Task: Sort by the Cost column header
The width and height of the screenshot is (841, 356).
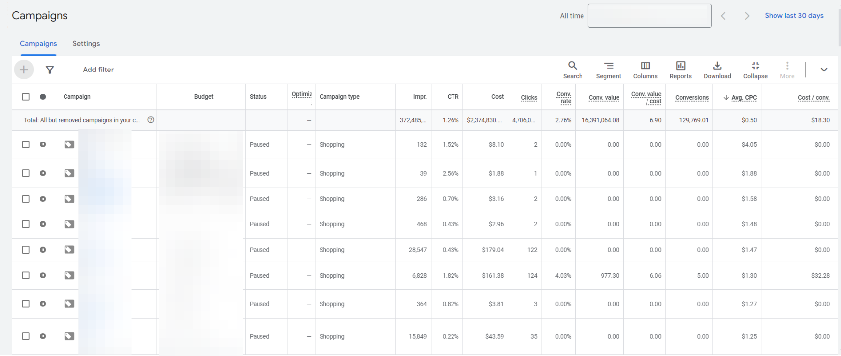Action: point(498,97)
